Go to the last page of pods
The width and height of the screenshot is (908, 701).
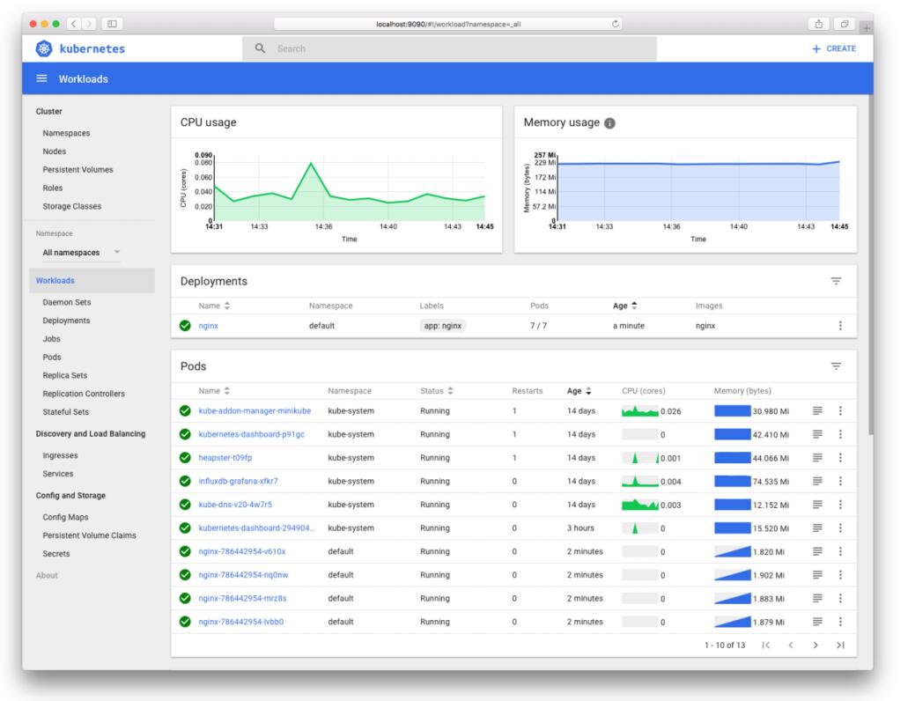tap(841, 645)
